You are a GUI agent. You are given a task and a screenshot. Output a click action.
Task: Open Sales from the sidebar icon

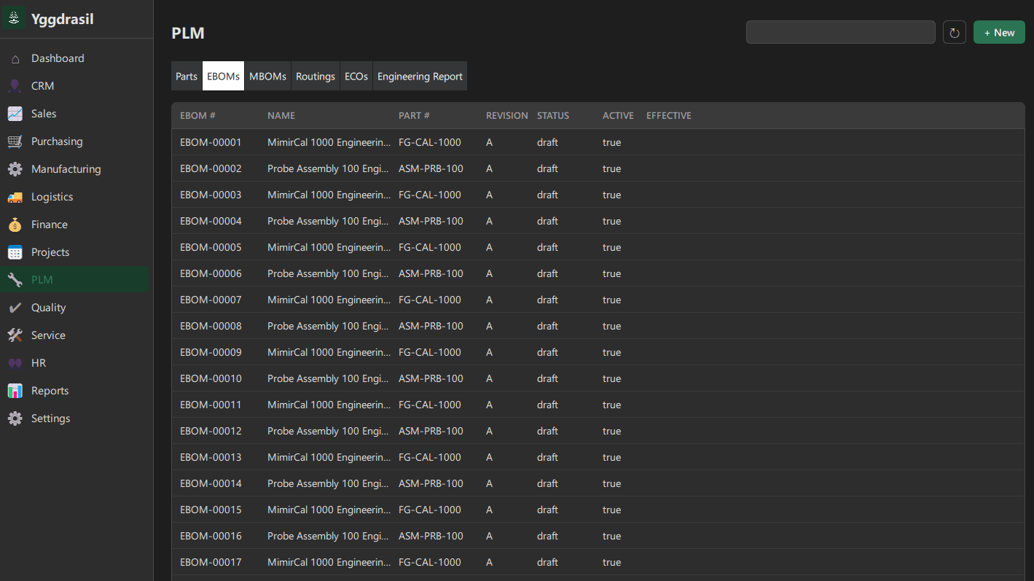coord(15,113)
